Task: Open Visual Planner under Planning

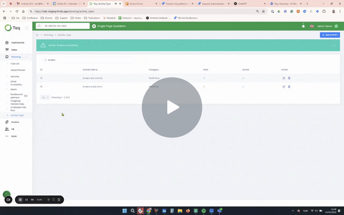Action: [18, 70]
